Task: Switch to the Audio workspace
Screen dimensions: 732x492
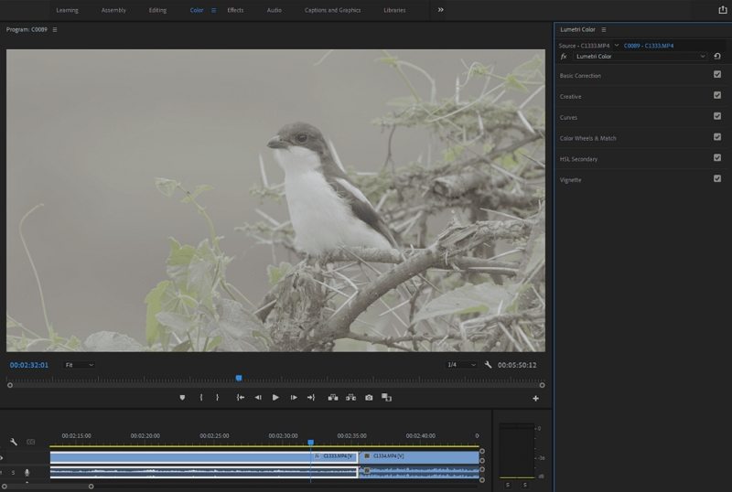Action: click(274, 10)
